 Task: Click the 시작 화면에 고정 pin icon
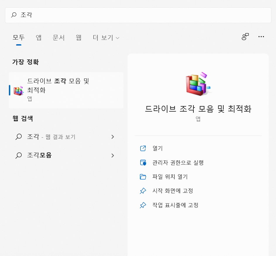[x=143, y=191]
